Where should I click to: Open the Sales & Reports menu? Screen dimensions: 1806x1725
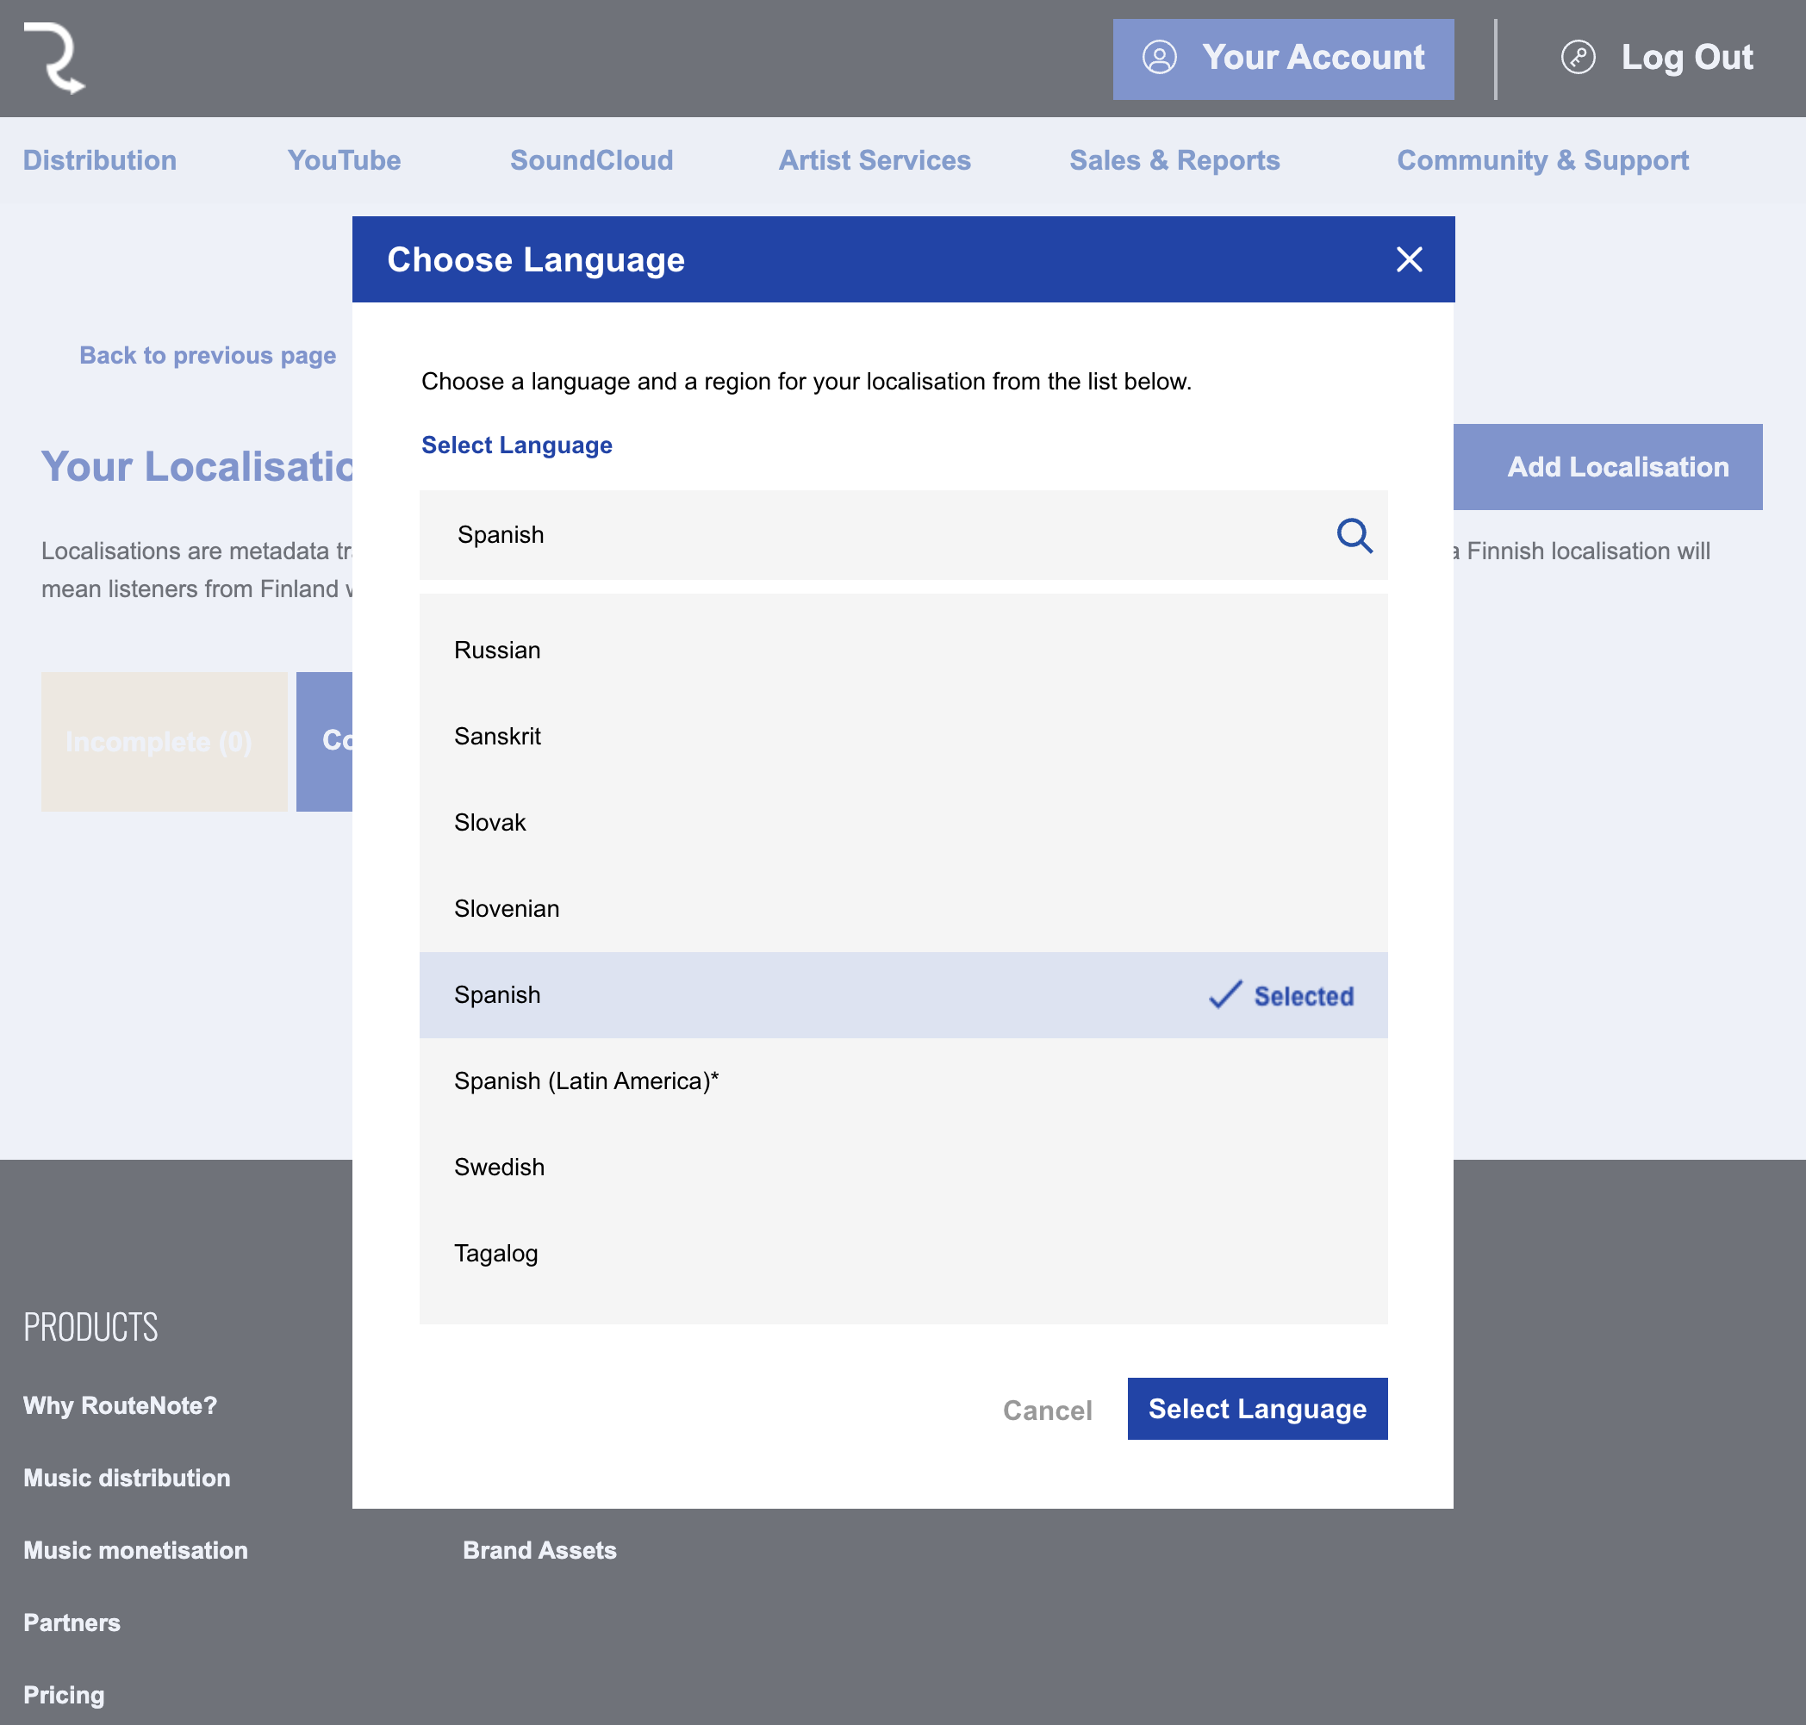1174,160
